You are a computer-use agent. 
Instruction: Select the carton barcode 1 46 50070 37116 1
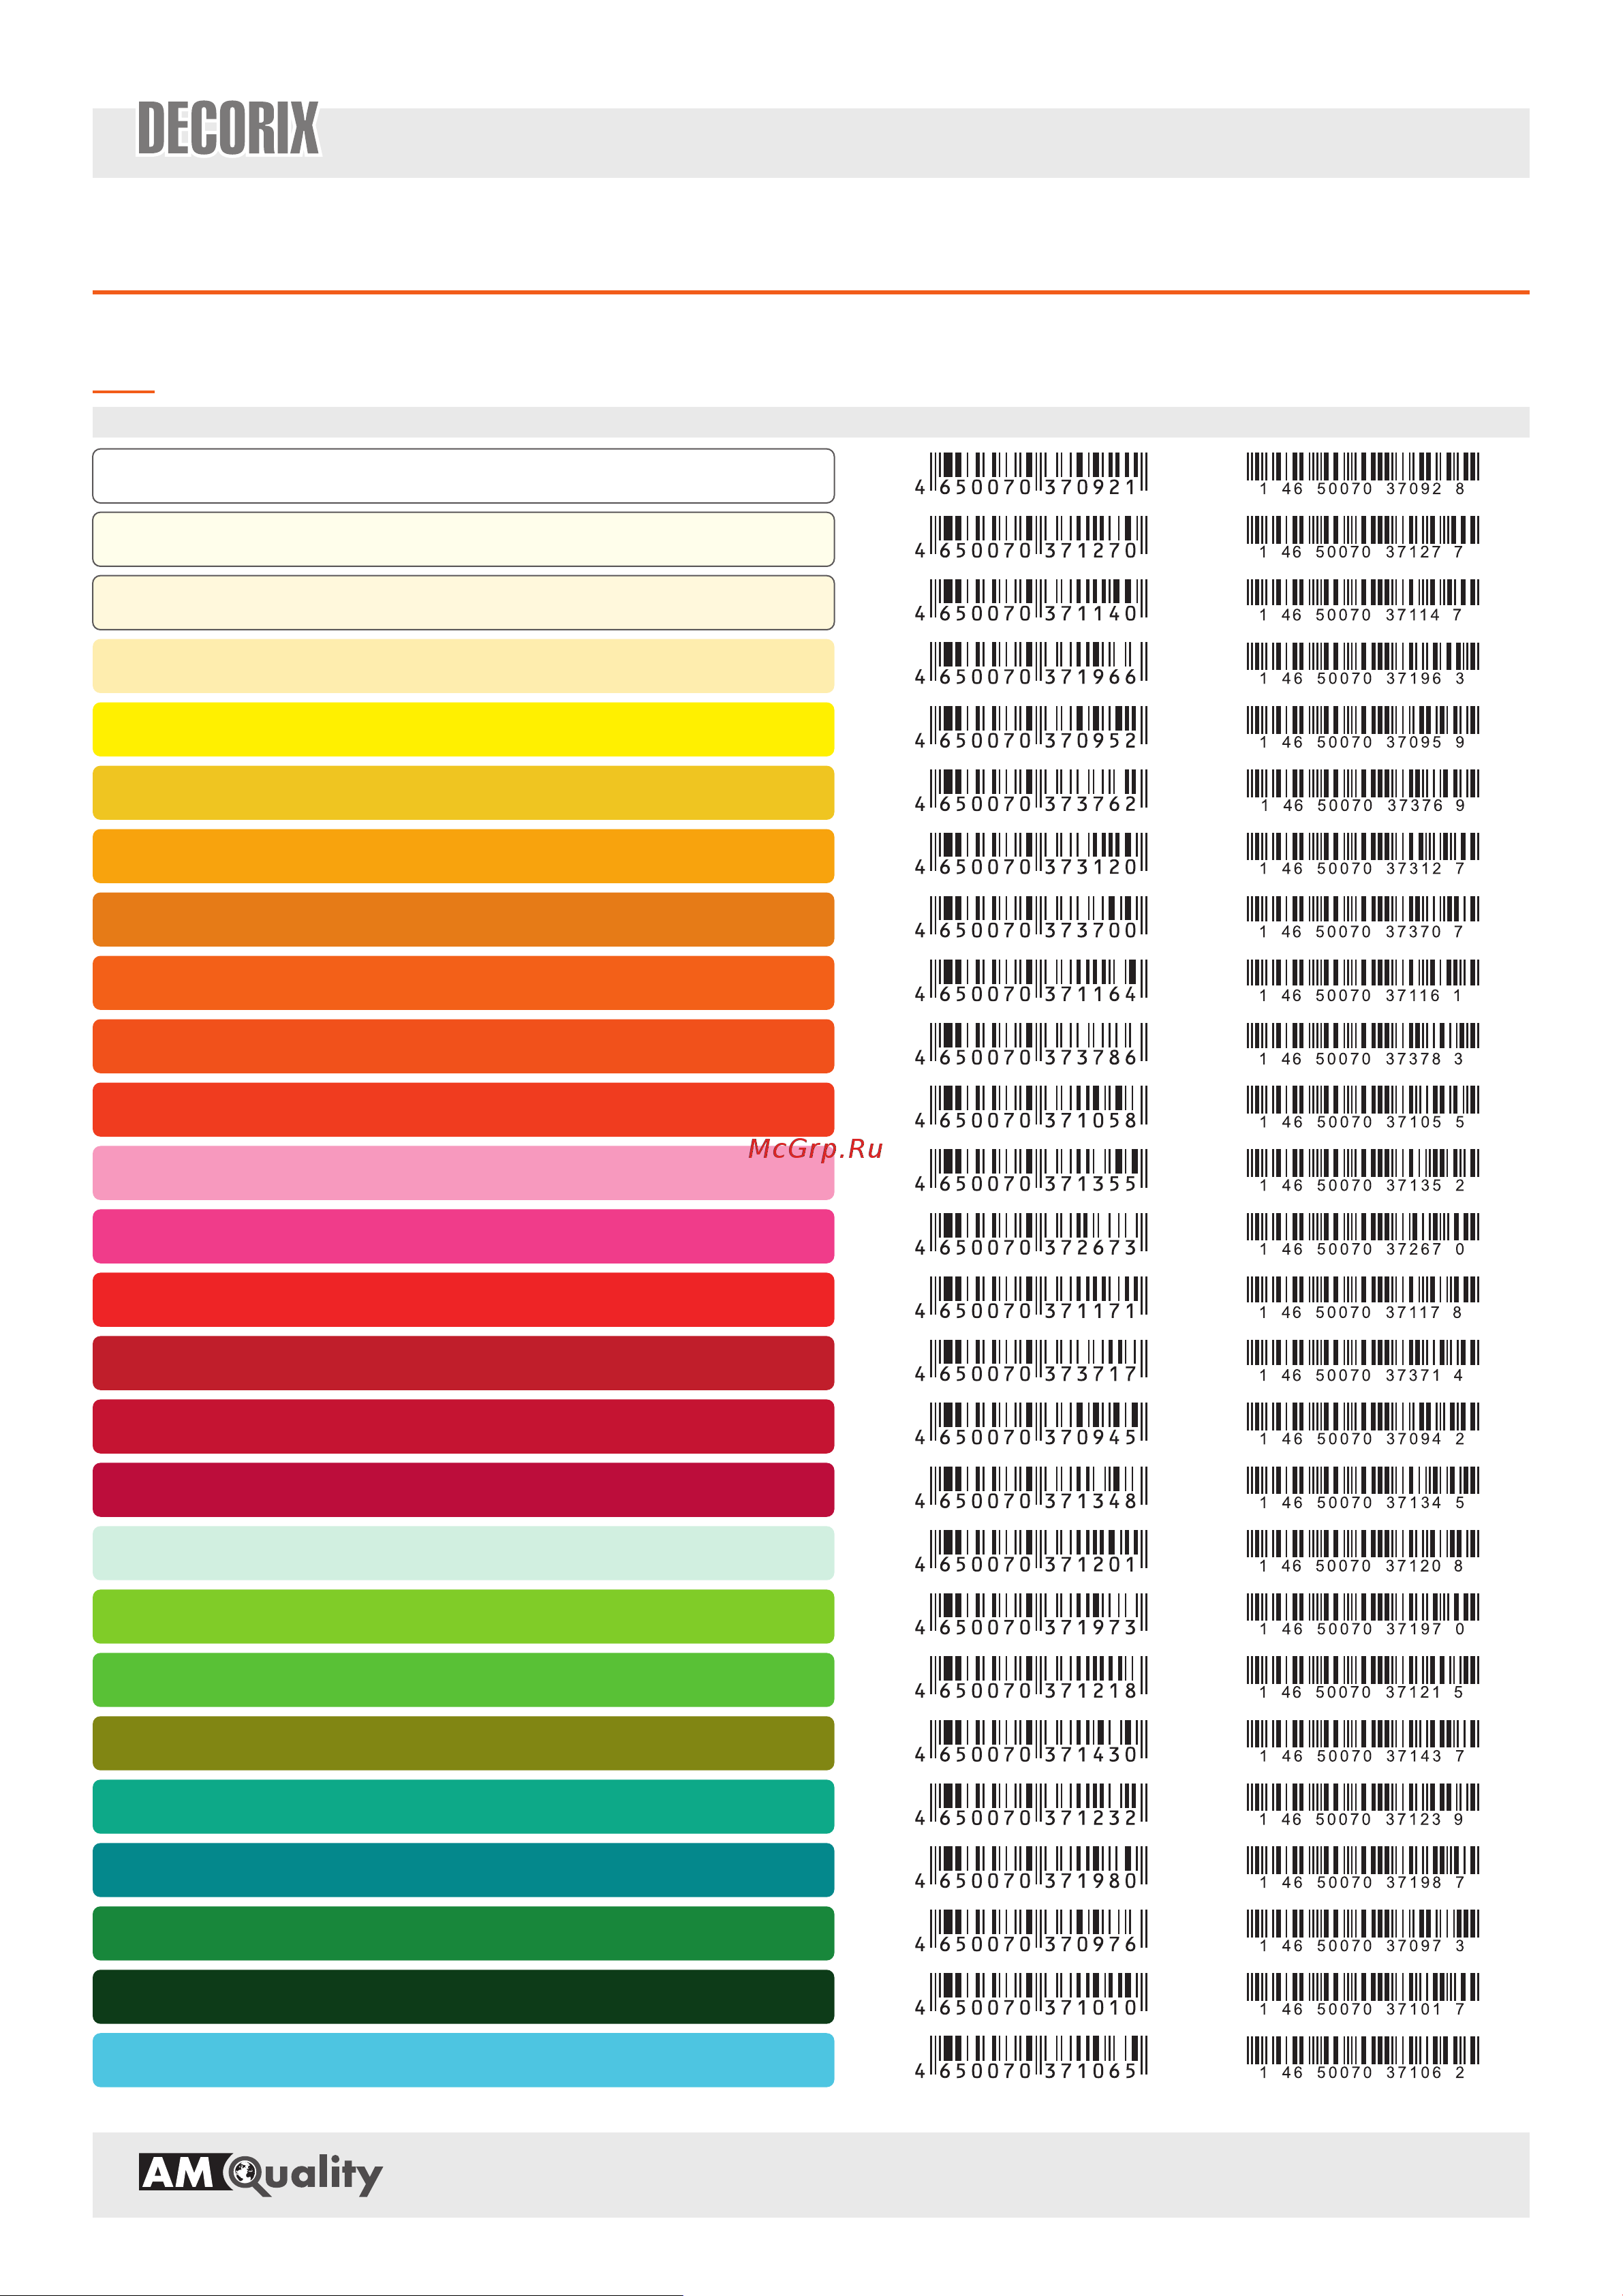click(1362, 982)
